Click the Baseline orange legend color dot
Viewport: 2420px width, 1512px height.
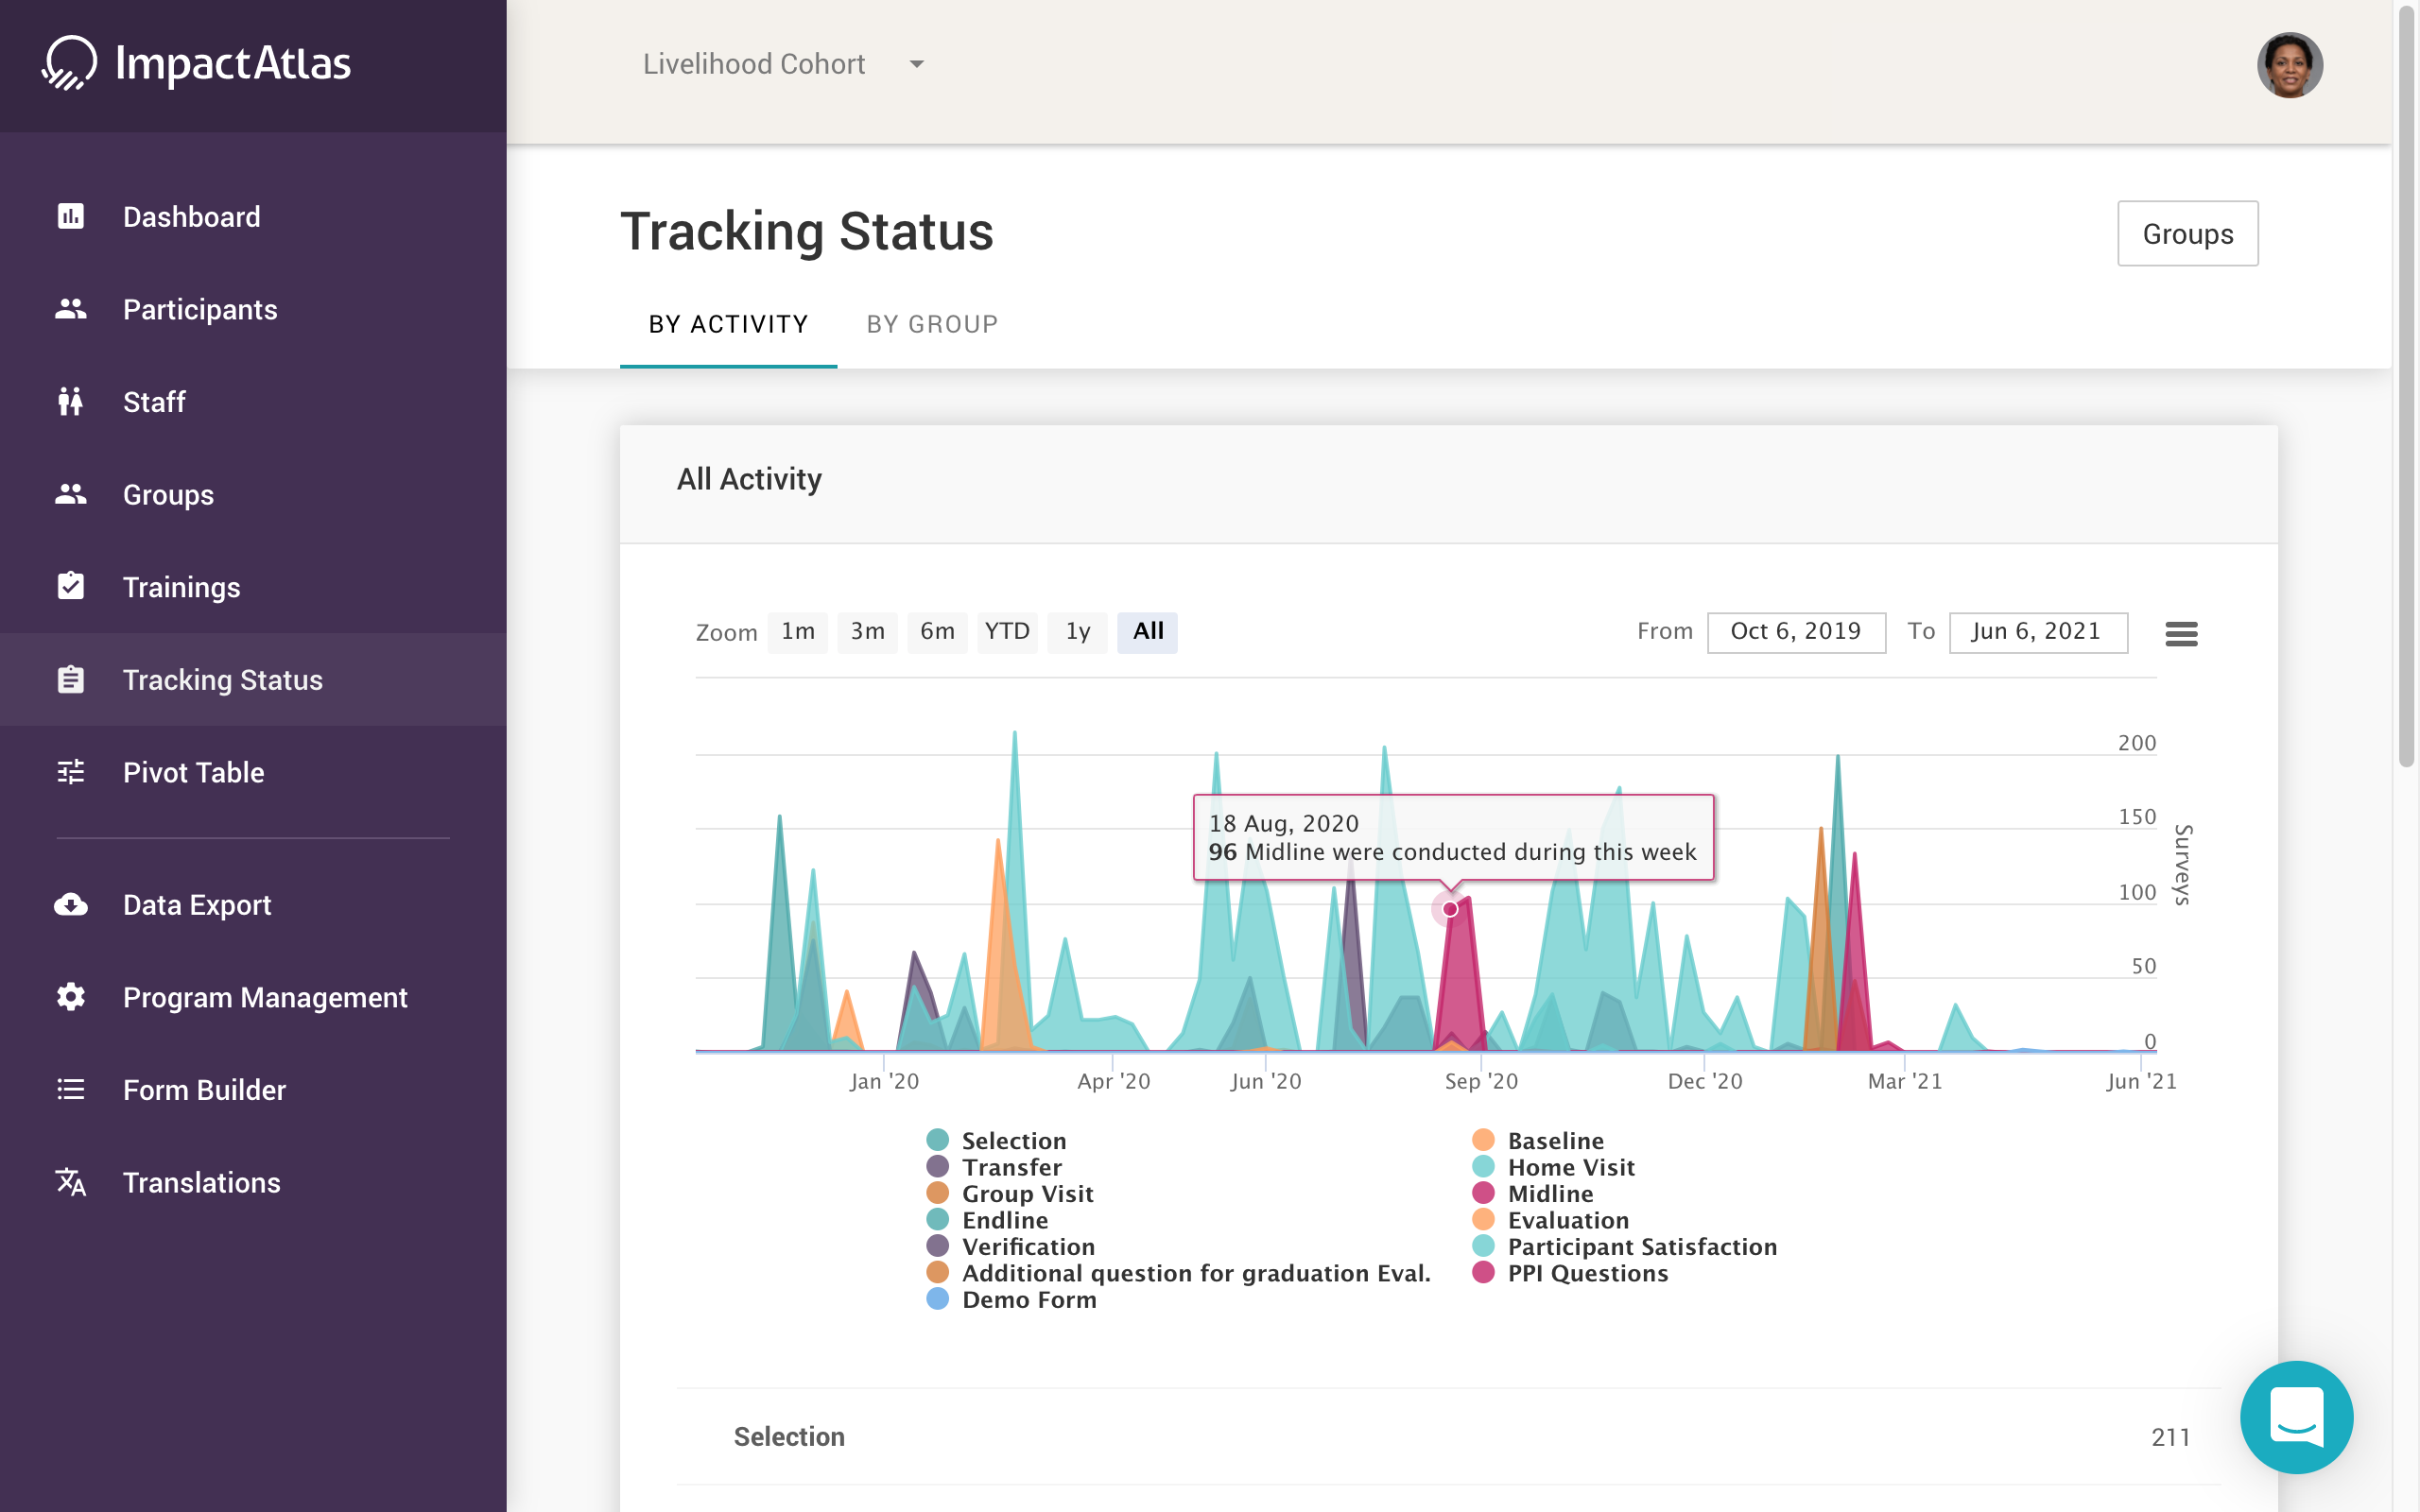click(1483, 1140)
